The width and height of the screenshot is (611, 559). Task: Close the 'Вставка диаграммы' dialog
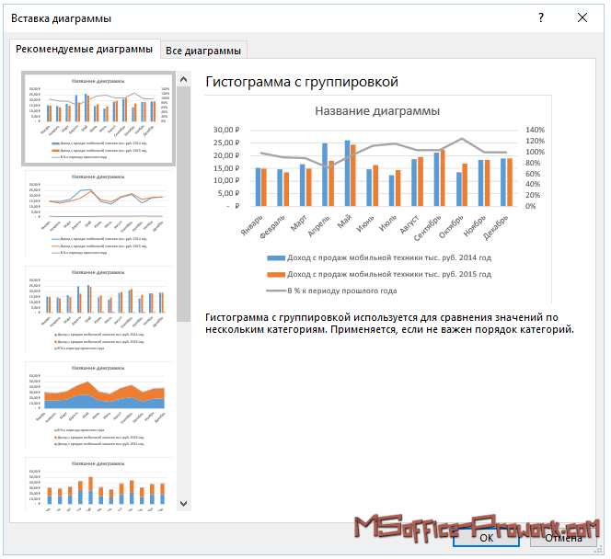tap(582, 17)
